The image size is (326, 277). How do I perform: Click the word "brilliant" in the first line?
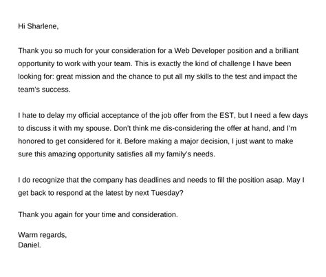tap(287, 50)
